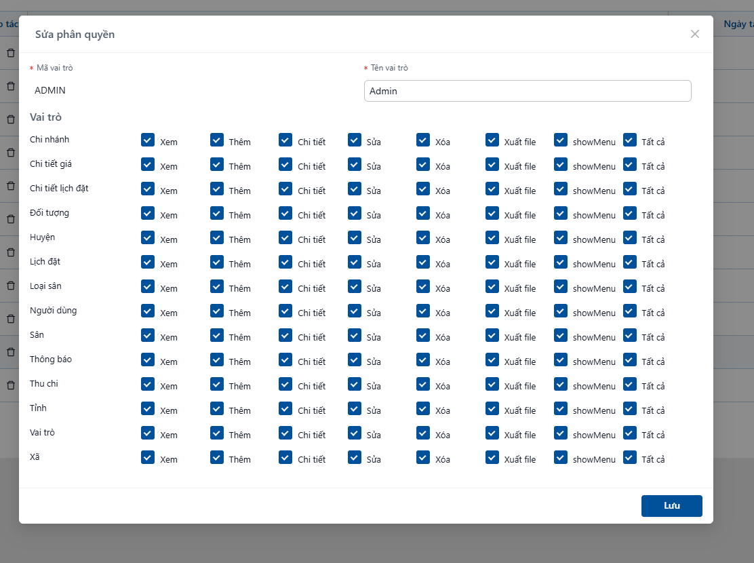This screenshot has height=563, width=754.
Task: Toggle showMenu for Vai trò
Action: pos(560,433)
